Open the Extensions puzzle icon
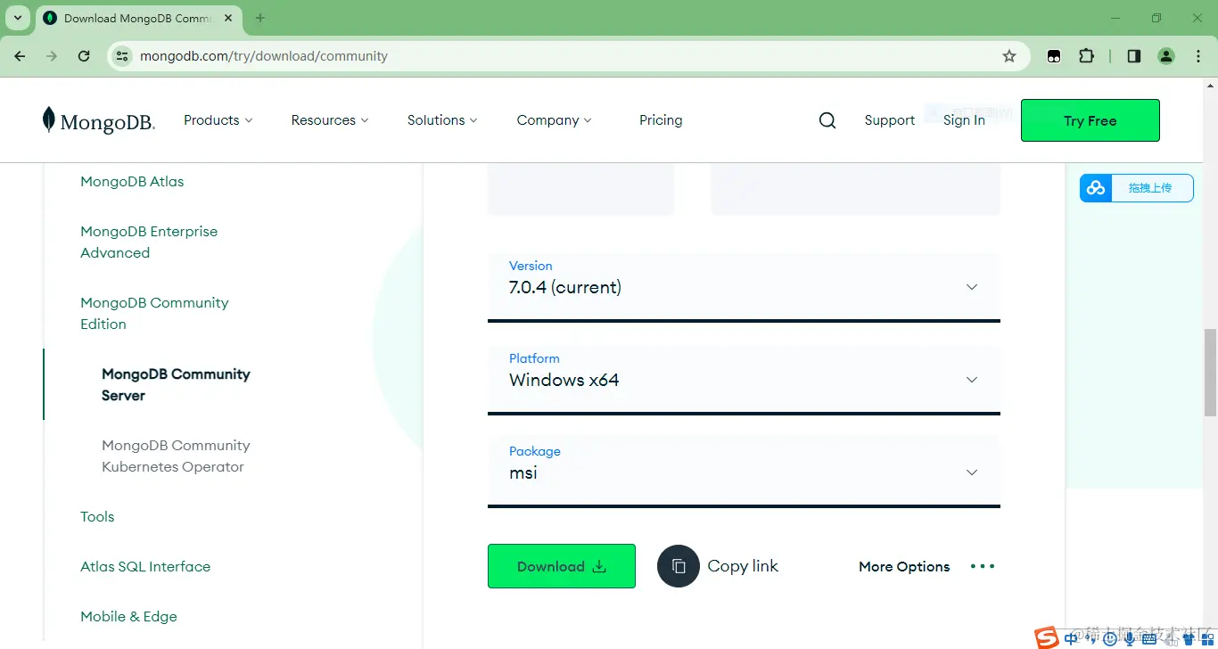The height and width of the screenshot is (649, 1218). click(x=1086, y=55)
